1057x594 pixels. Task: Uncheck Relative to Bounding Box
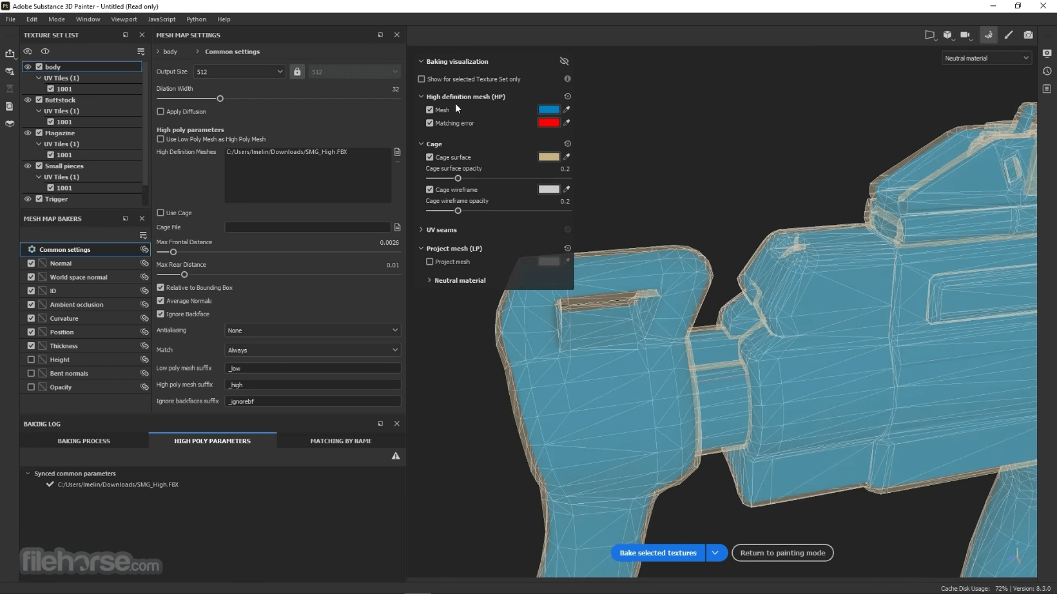pos(160,287)
